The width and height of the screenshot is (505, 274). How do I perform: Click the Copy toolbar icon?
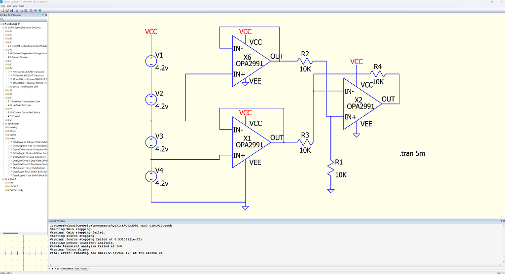tap(21, 10)
